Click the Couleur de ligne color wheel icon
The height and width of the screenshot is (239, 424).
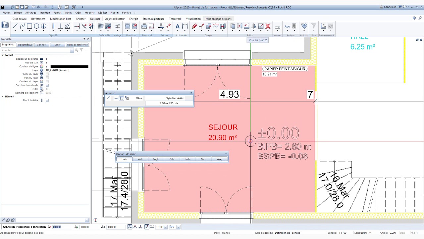click(41, 66)
